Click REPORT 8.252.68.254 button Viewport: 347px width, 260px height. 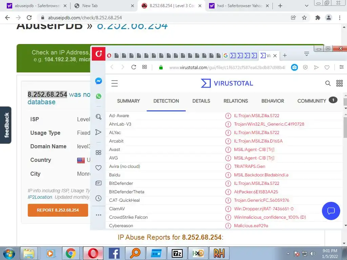click(58, 210)
